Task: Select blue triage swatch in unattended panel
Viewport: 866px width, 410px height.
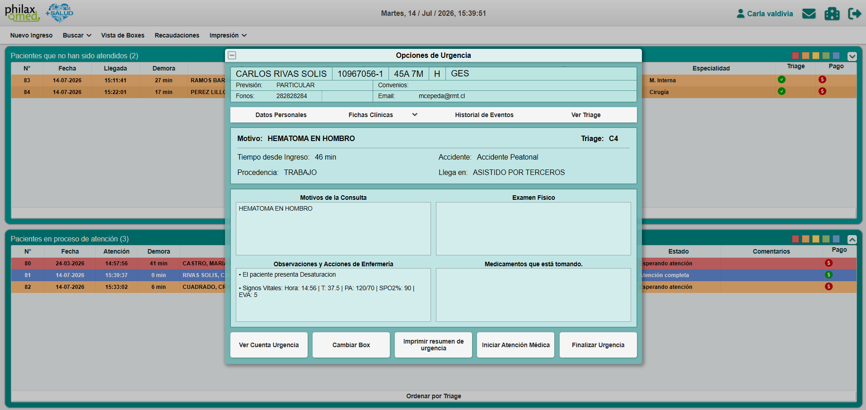Action: pyautogui.click(x=836, y=56)
